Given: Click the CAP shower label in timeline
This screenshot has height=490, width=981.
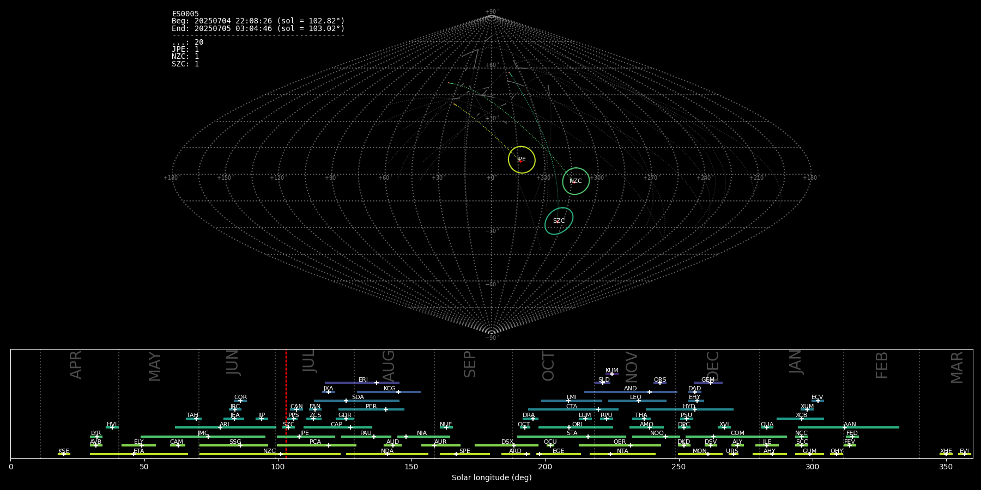Looking at the screenshot, I should (337, 425).
